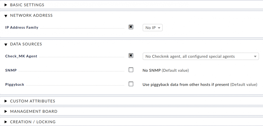Click the small arrow beside No IP
Screen dimensions: 263x126
159,28
